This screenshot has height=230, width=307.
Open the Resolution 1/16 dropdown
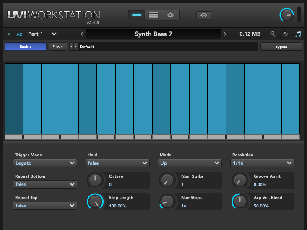pos(262,163)
